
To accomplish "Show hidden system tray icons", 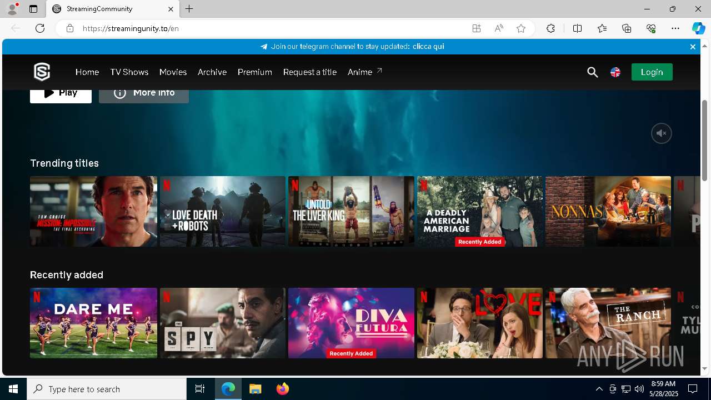I will 599,389.
